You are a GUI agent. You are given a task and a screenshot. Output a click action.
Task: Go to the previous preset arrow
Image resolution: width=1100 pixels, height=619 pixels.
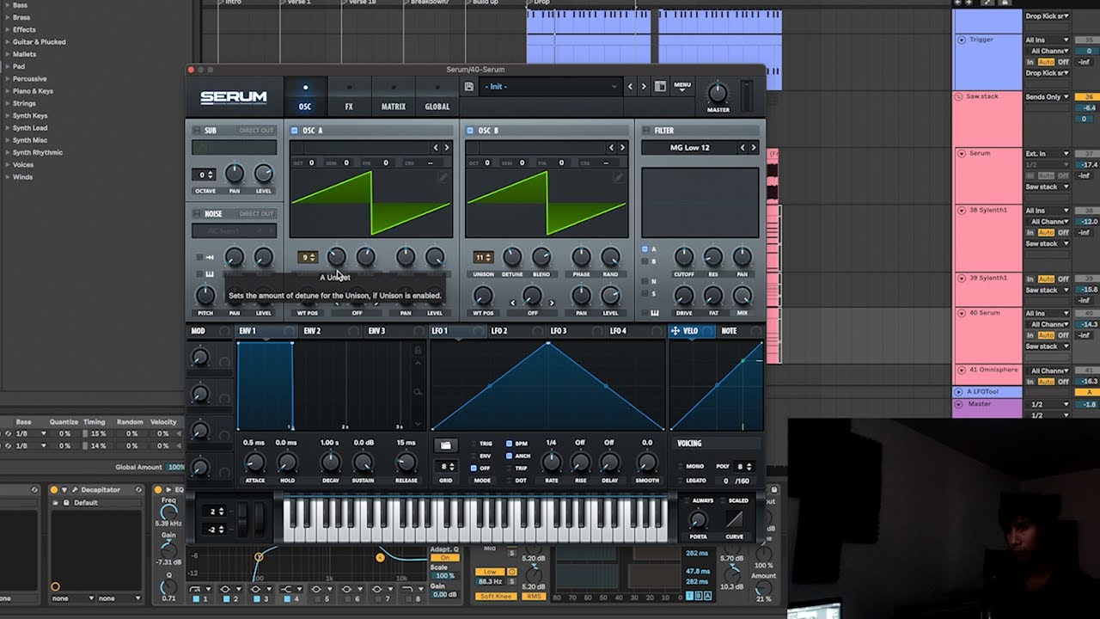click(630, 87)
